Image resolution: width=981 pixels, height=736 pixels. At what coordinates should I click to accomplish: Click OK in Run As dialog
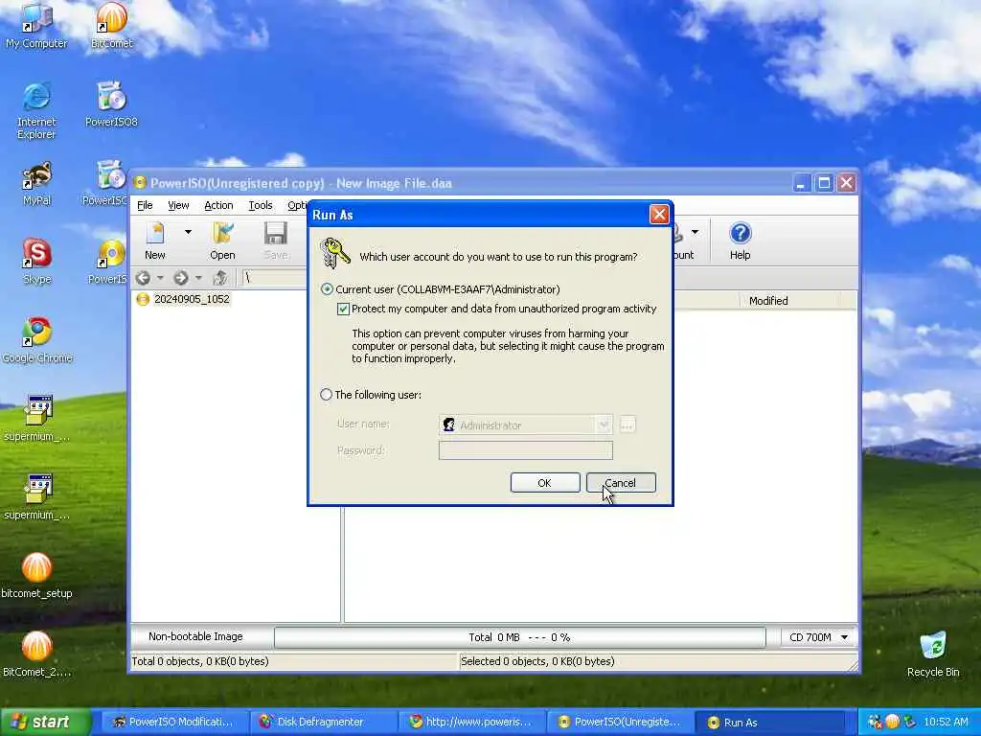(545, 483)
